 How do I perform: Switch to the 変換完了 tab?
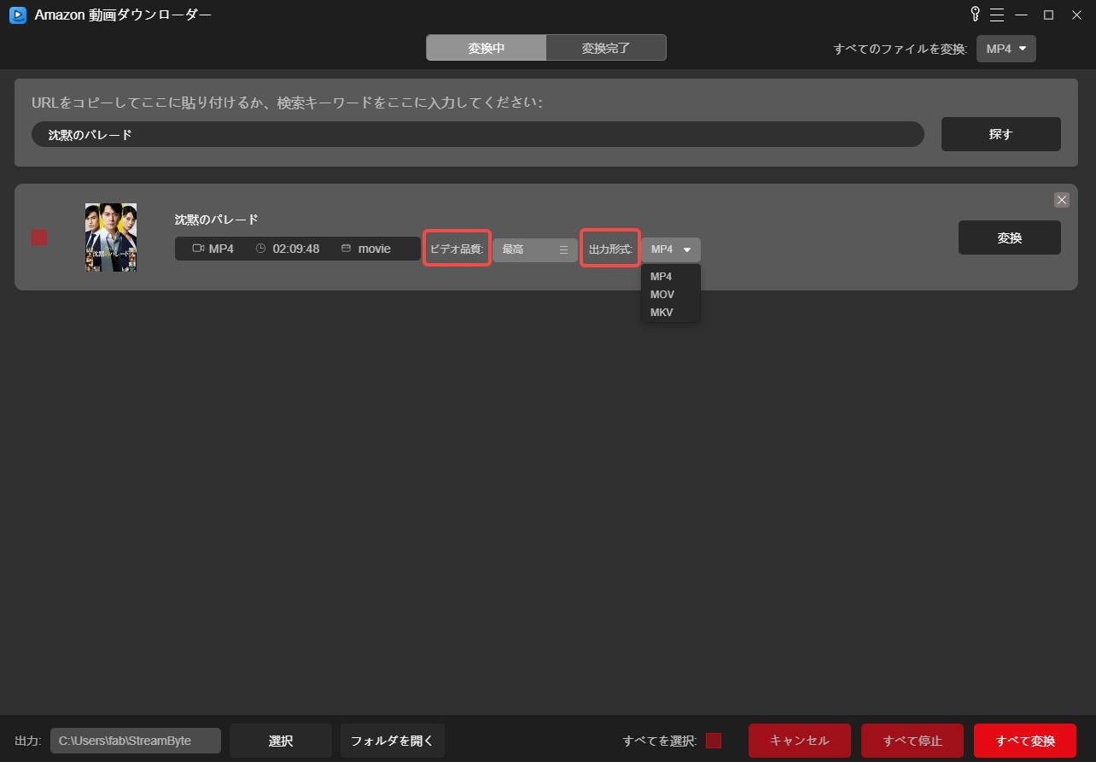[x=606, y=48]
